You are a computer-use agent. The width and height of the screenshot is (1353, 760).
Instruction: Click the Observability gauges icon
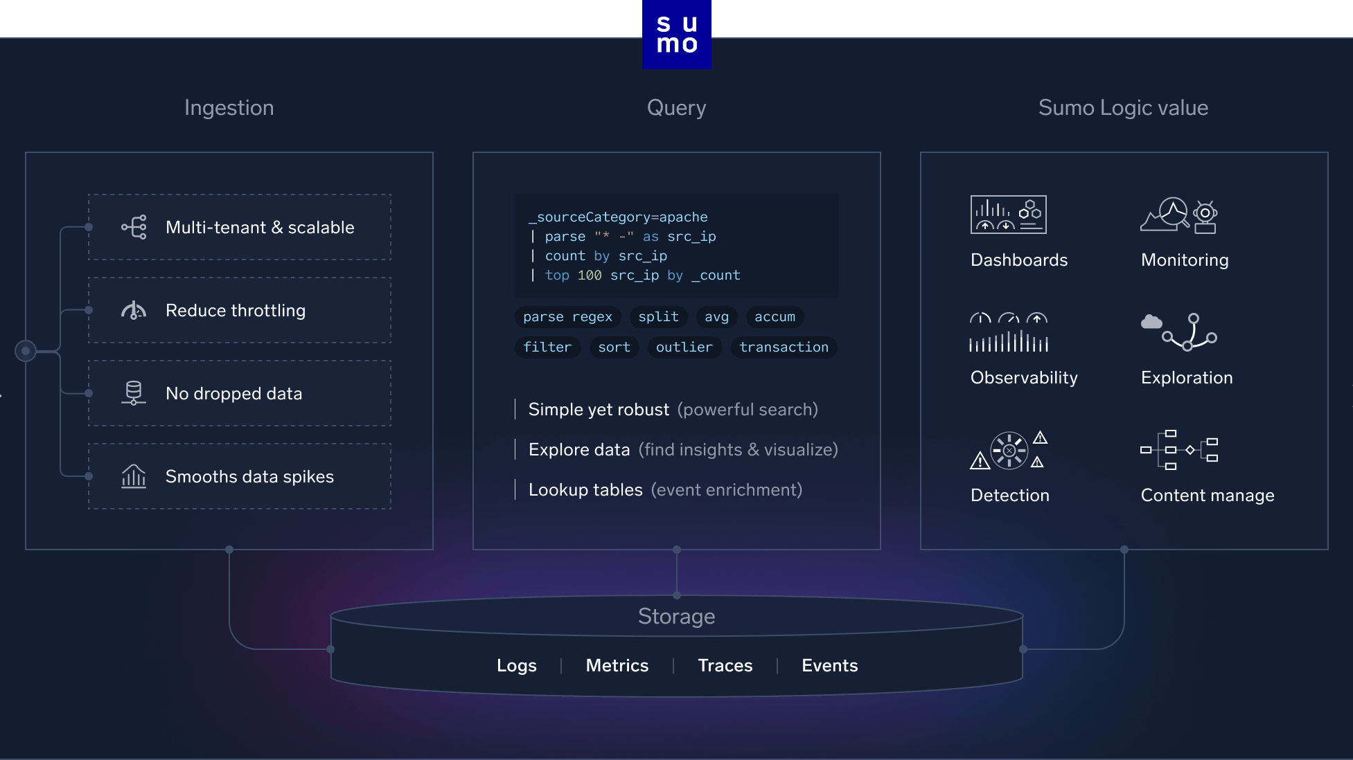click(x=1009, y=332)
